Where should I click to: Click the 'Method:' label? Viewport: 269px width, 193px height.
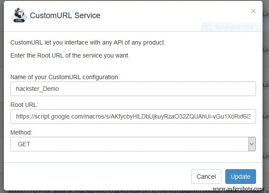point(21,132)
